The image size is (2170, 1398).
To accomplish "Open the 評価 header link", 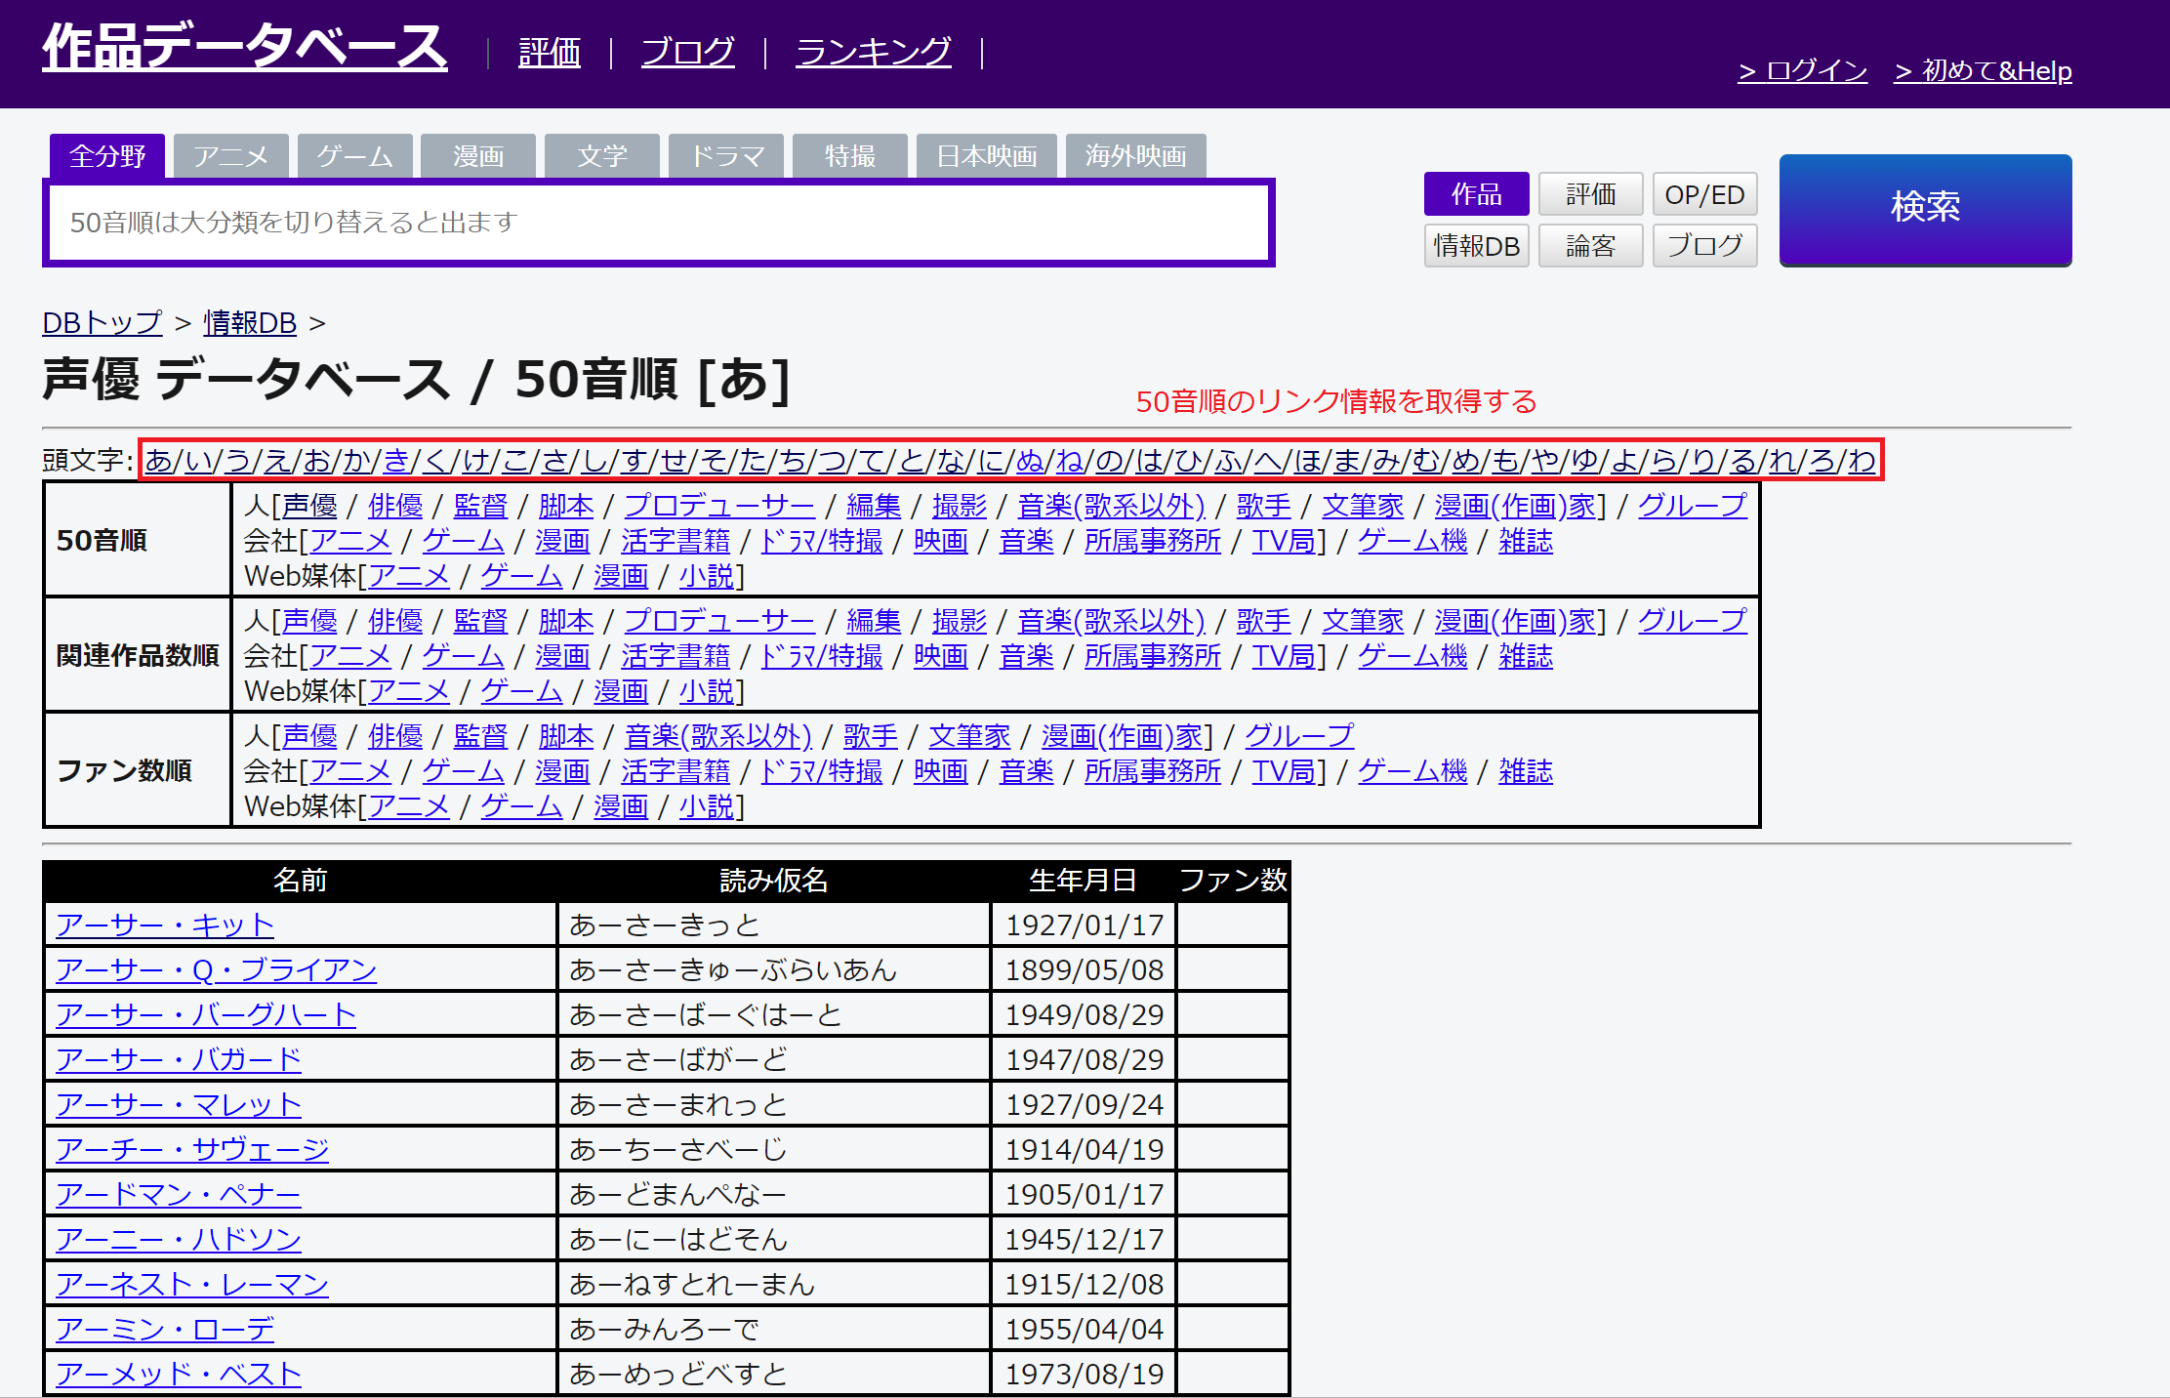I will [x=550, y=53].
